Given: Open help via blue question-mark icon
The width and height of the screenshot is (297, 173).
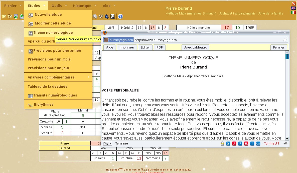Looking at the screenshot, I should (x=120, y=16).
